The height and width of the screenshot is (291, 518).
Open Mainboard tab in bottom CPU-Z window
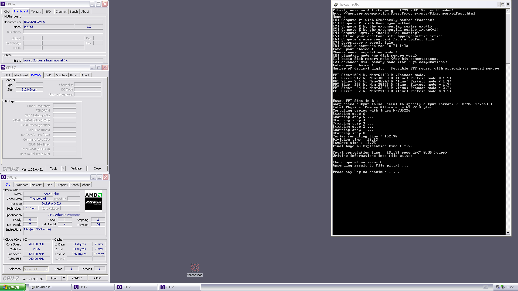[22, 185]
